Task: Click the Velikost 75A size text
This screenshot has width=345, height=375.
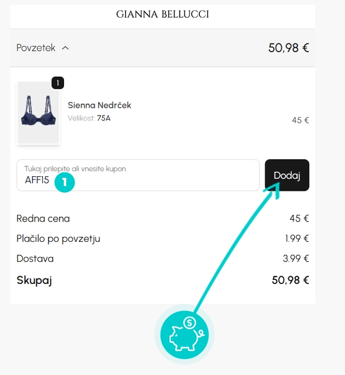Action: [x=89, y=118]
